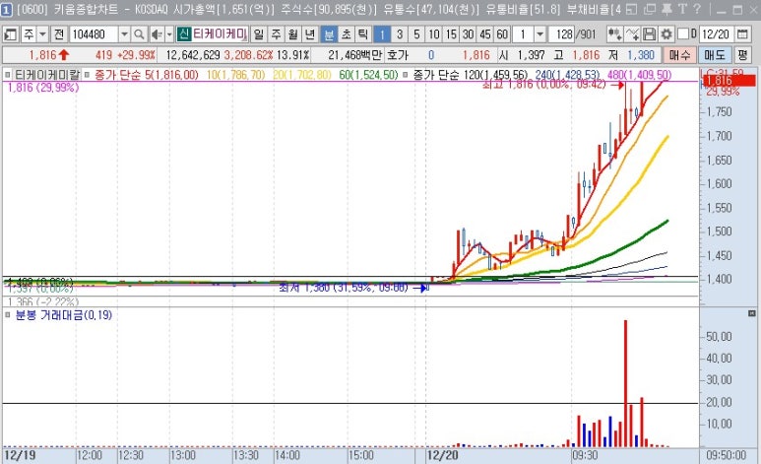This screenshot has height=464, width=761.
Task: Select 분 minute chart period
Action: pos(329,34)
